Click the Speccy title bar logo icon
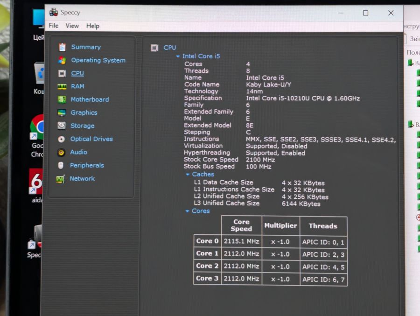The image size is (420, 316). [x=54, y=12]
